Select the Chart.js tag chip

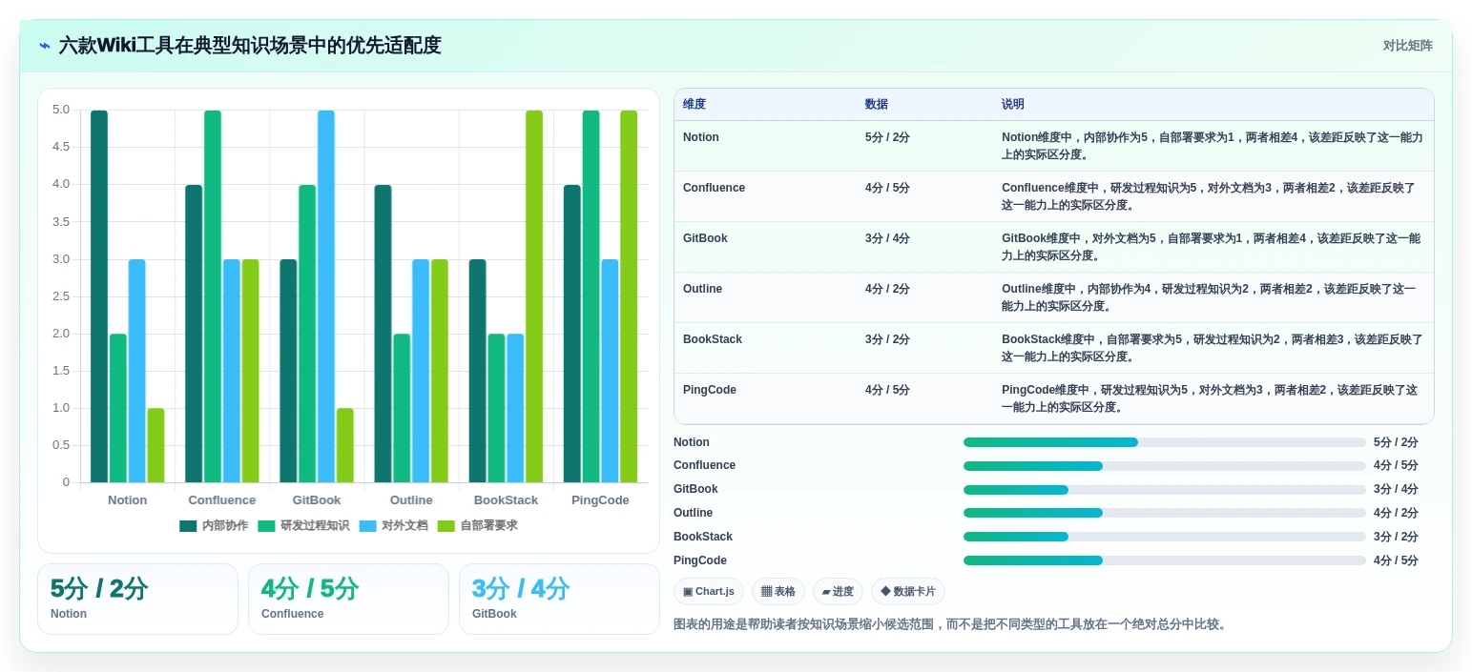[x=709, y=592]
